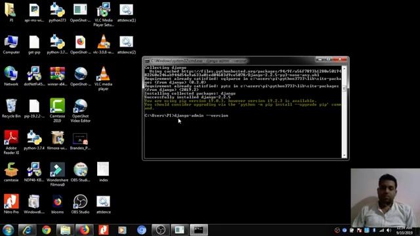Maximize the Command Prompt window
Screen dimensions: 420x236
tap(328, 60)
